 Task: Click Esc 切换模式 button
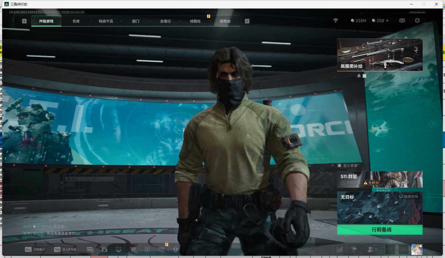35,249
